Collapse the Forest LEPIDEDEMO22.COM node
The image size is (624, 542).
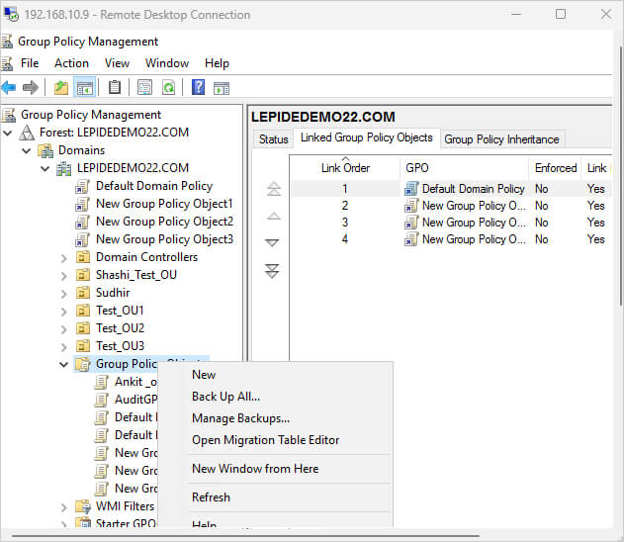tap(8, 133)
